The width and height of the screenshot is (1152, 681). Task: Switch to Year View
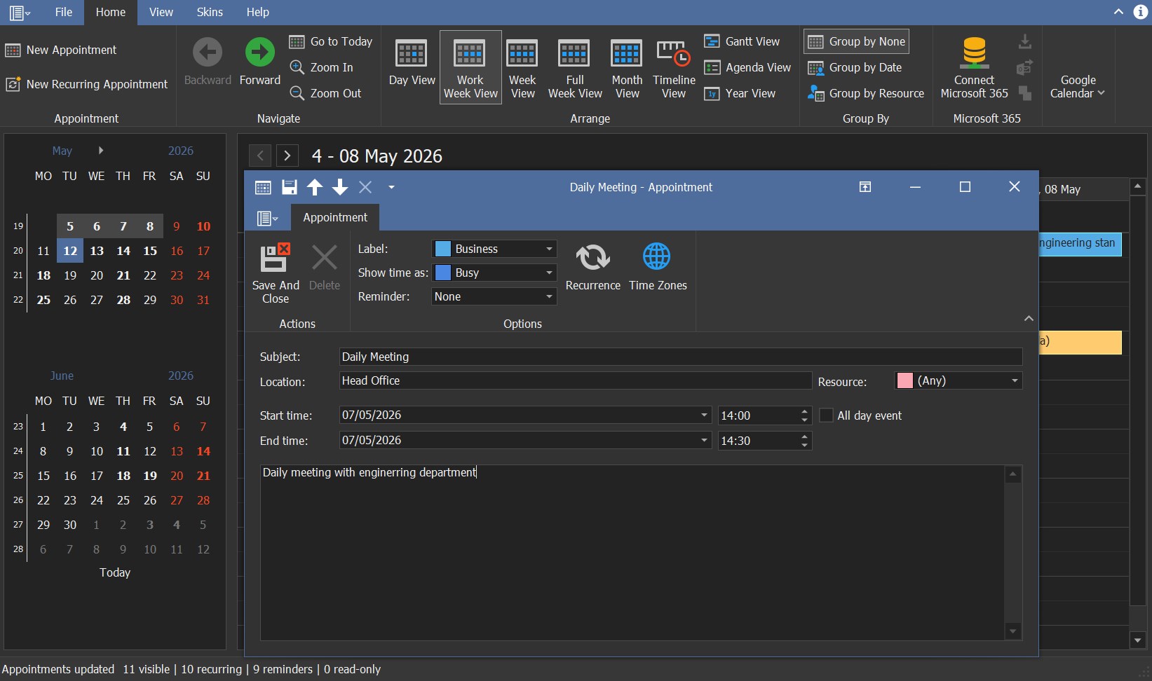(740, 93)
